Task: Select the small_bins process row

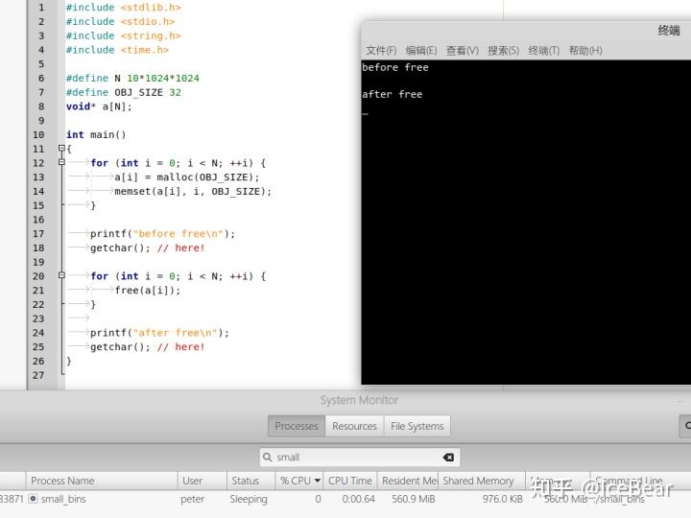Action: coord(345,499)
